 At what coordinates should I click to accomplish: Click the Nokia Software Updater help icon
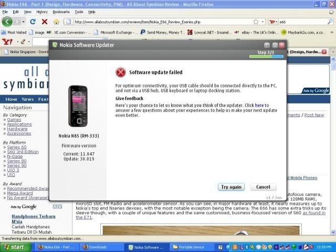[x=267, y=45]
